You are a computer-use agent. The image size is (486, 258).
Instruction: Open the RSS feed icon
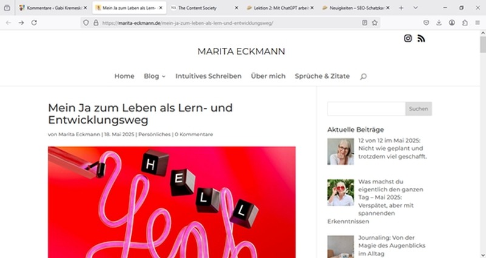(x=421, y=38)
